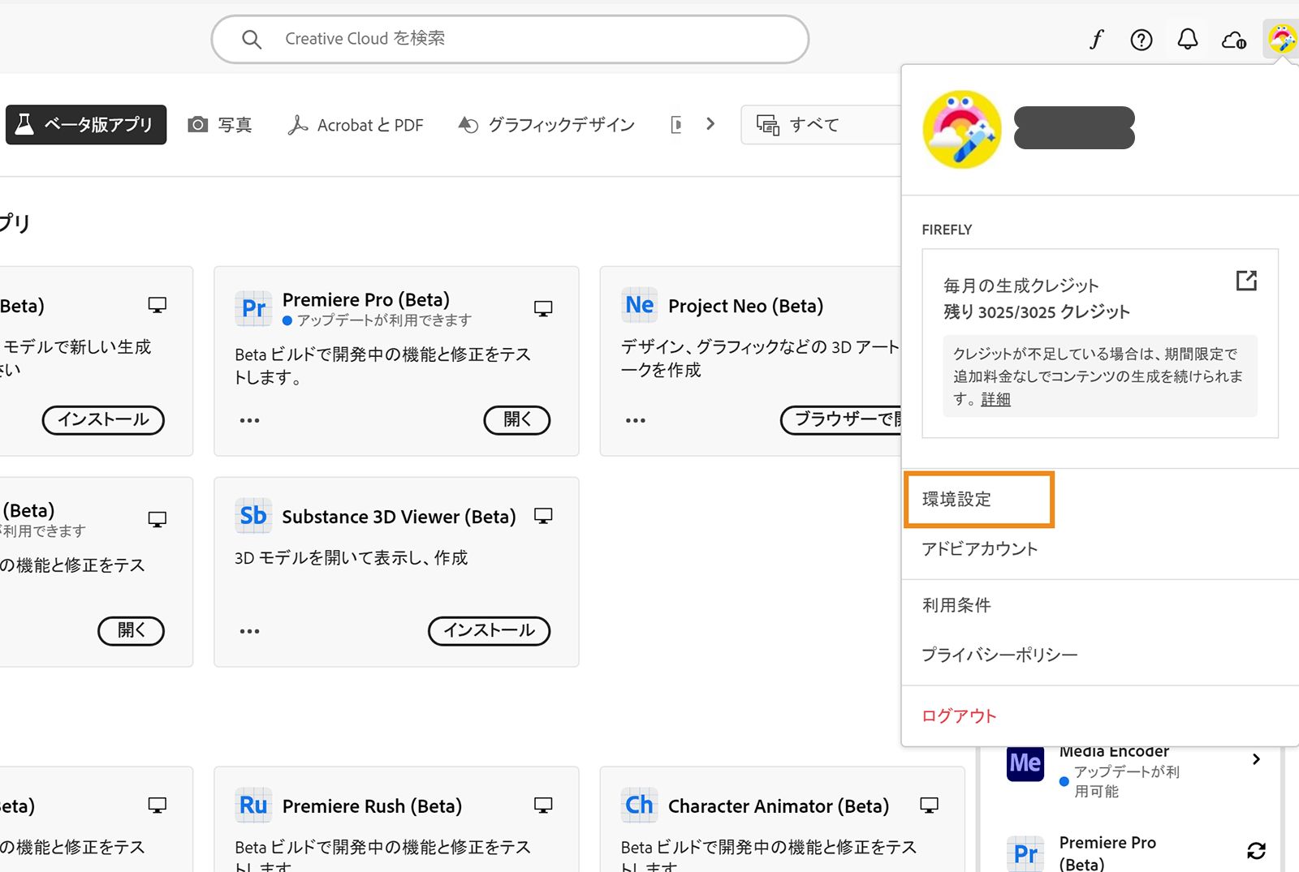Choose ログアウト to sign out

(959, 716)
